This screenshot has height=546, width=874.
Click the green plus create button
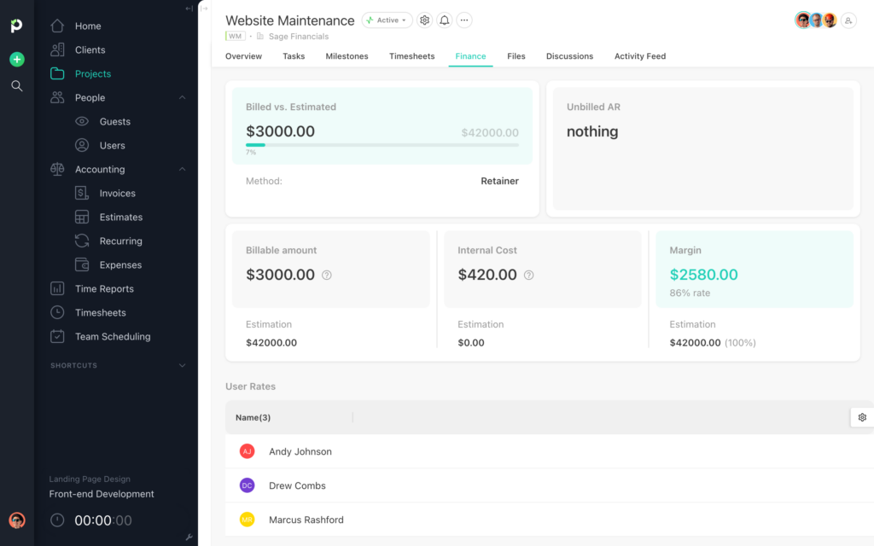[16, 60]
